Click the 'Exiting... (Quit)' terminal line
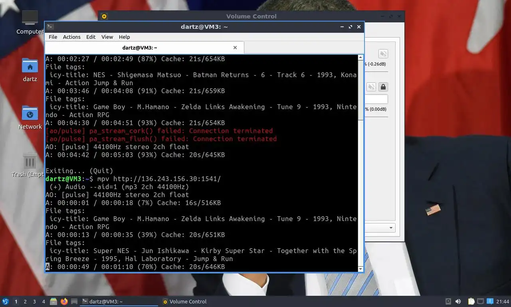Image resolution: width=511 pixels, height=307 pixels. [79, 171]
